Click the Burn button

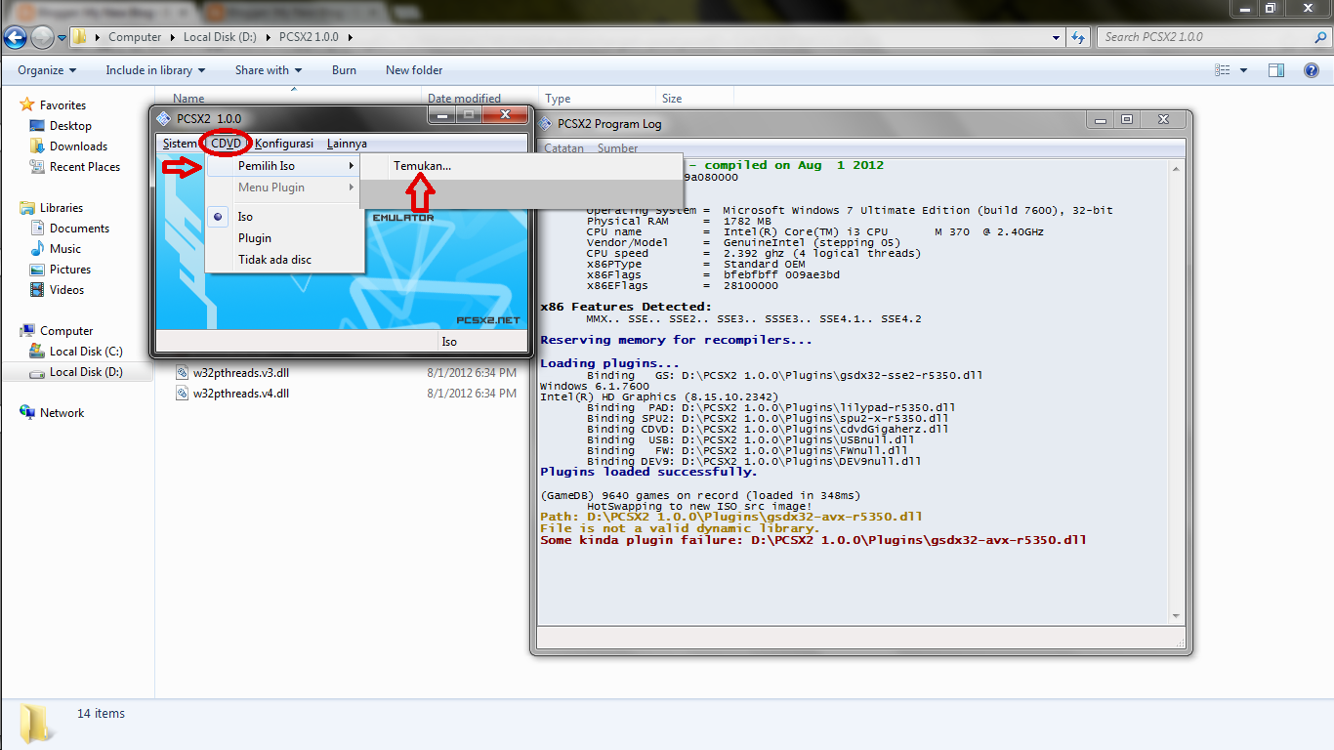coord(344,70)
